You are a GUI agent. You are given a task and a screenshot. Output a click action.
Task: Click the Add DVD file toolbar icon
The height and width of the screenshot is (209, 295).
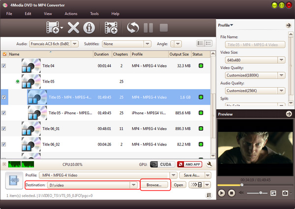coord(53,28)
